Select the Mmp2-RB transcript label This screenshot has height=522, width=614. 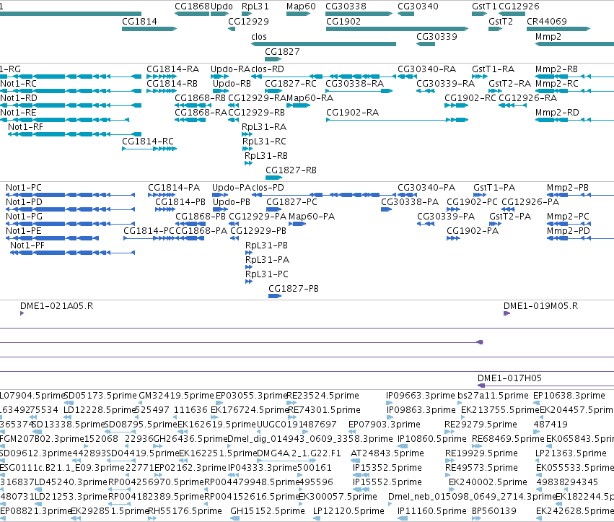tap(556, 69)
